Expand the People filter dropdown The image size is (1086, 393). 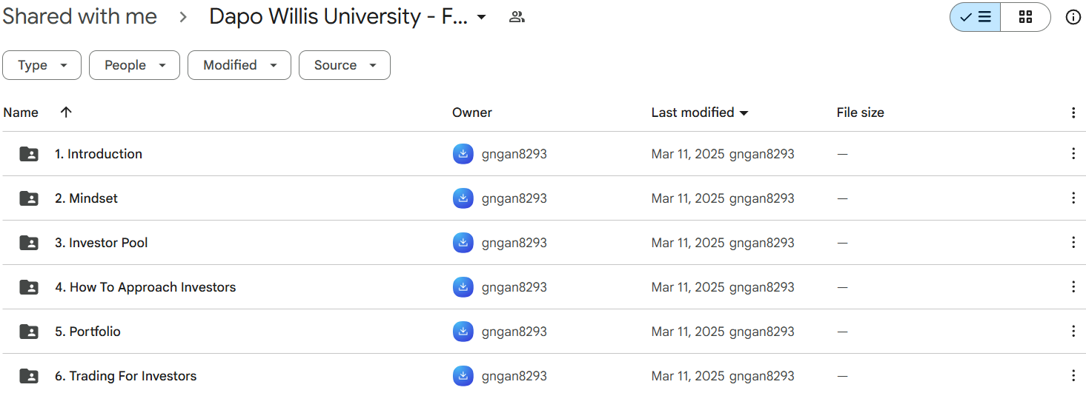tap(134, 65)
